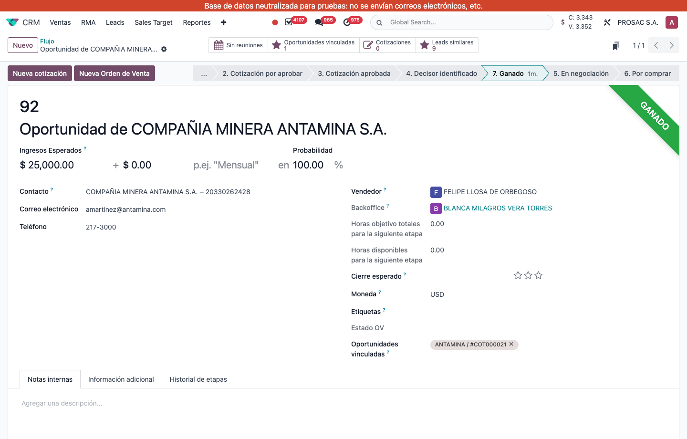Switch to Notas internas tab
Image resolution: width=687 pixels, height=439 pixels.
[50, 379]
